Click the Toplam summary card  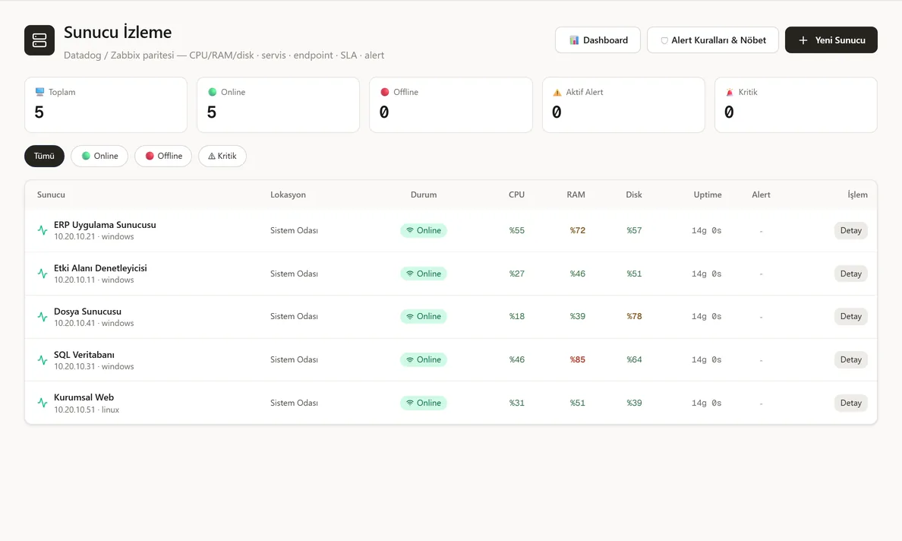(x=106, y=105)
